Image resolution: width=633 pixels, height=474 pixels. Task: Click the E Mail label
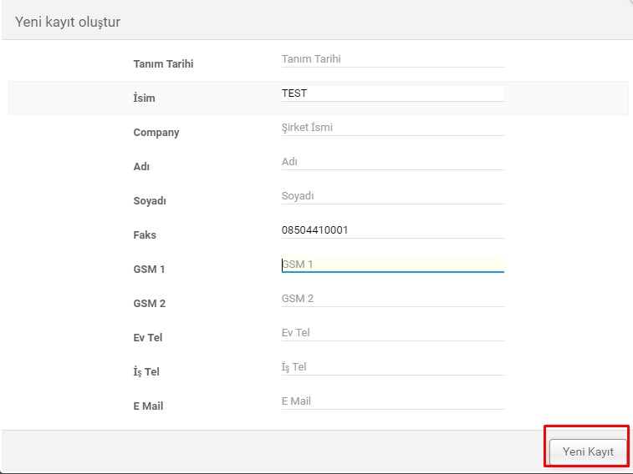click(148, 406)
